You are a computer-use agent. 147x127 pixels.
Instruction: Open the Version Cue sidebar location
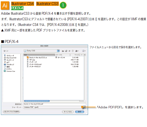click(x=10, y=71)
